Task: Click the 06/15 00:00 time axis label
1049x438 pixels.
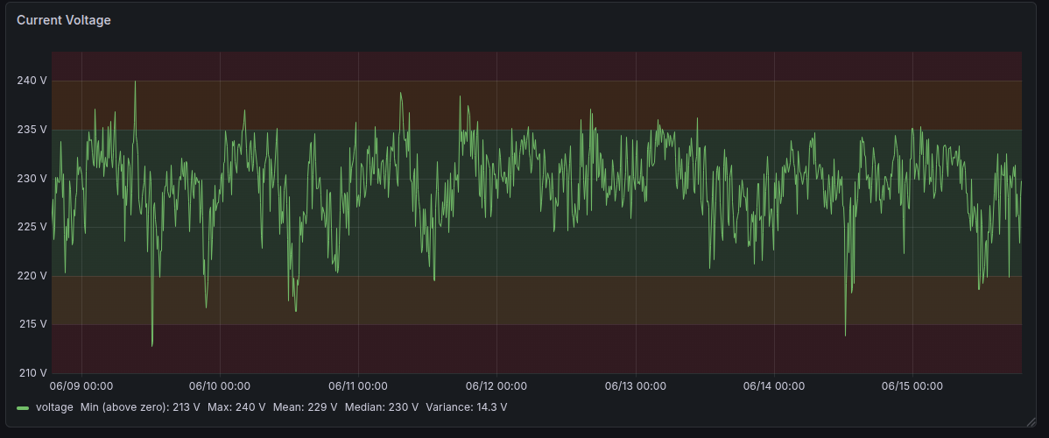Action: pos(912,386)
